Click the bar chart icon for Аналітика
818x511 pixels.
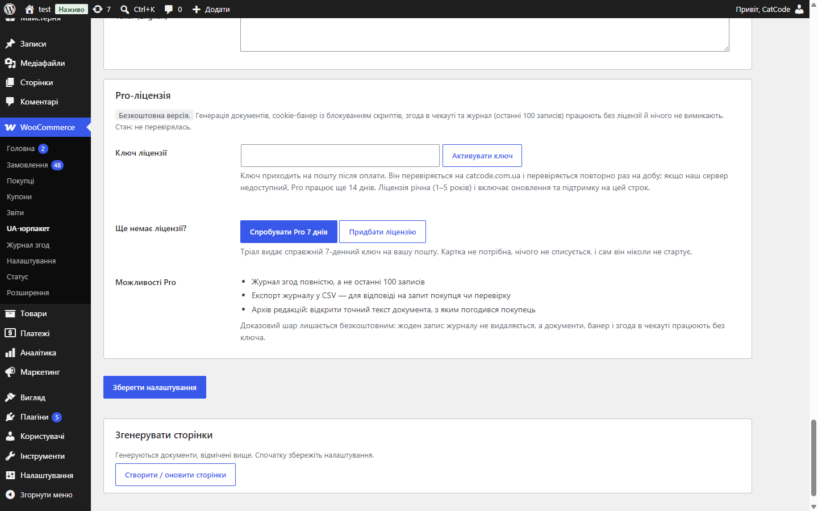point(10,353)
